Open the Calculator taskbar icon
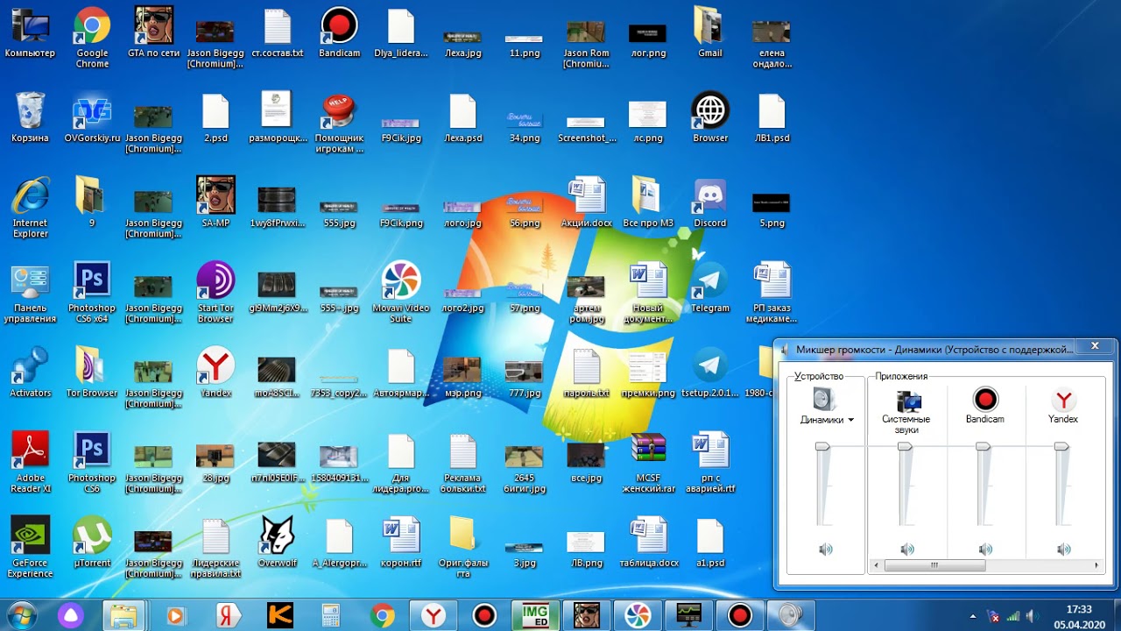1121x631 pixels. coord(330,616)
